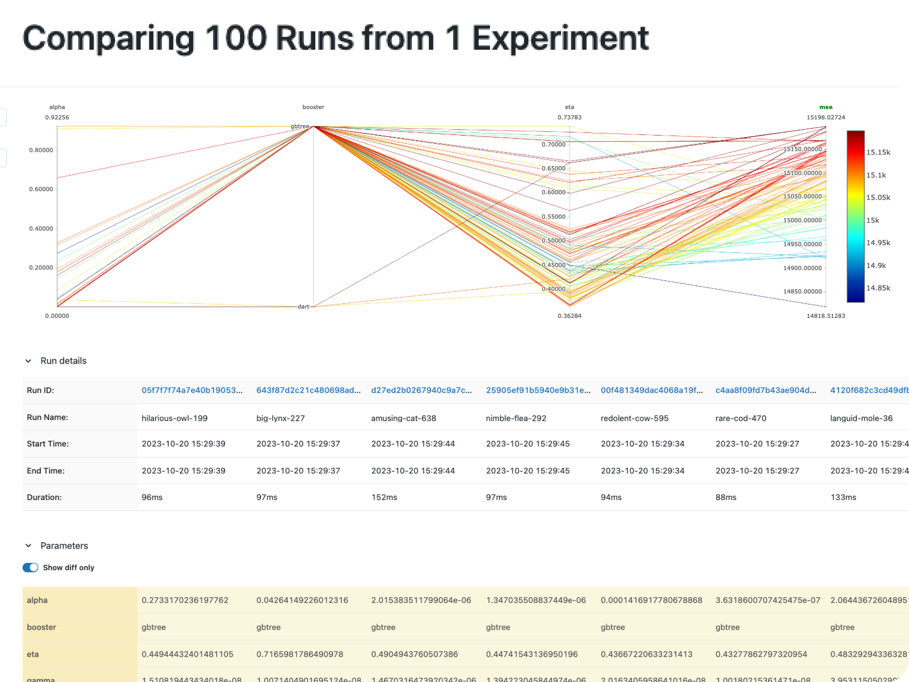Click the booster axis label in plot
909x682 pixels.
[313, 107]
